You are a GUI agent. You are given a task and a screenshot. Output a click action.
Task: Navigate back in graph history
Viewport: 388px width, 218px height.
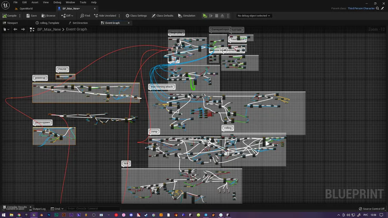coord(16,29)
